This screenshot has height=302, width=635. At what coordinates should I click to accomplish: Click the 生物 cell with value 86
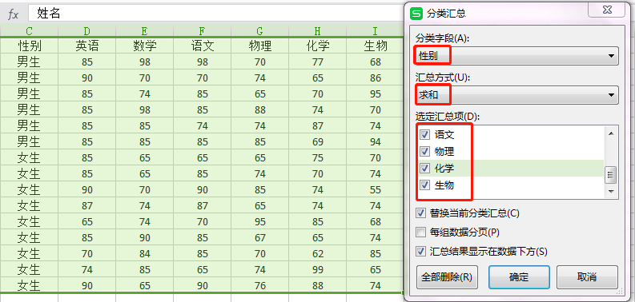pos(376,78)
